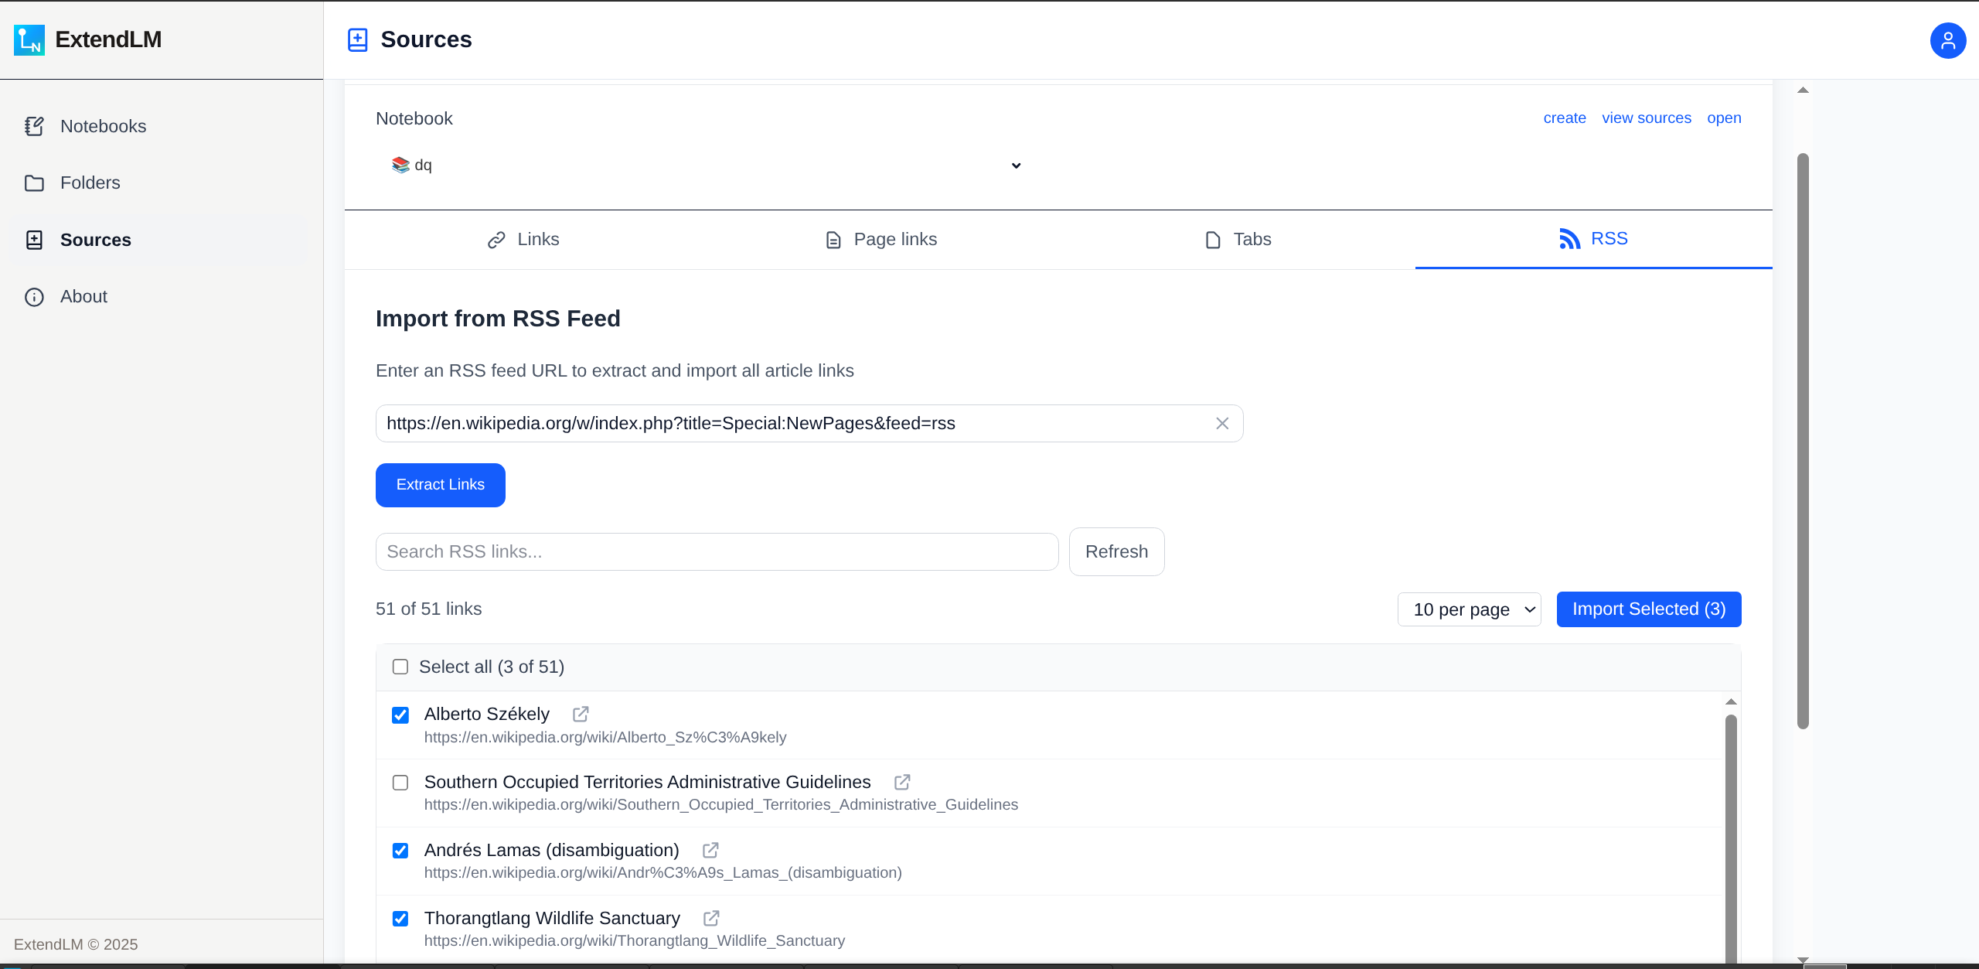The height and width of the screenshot is (969, 1979).
Task: Click the Extract Links button
Action: click(441, 485)
